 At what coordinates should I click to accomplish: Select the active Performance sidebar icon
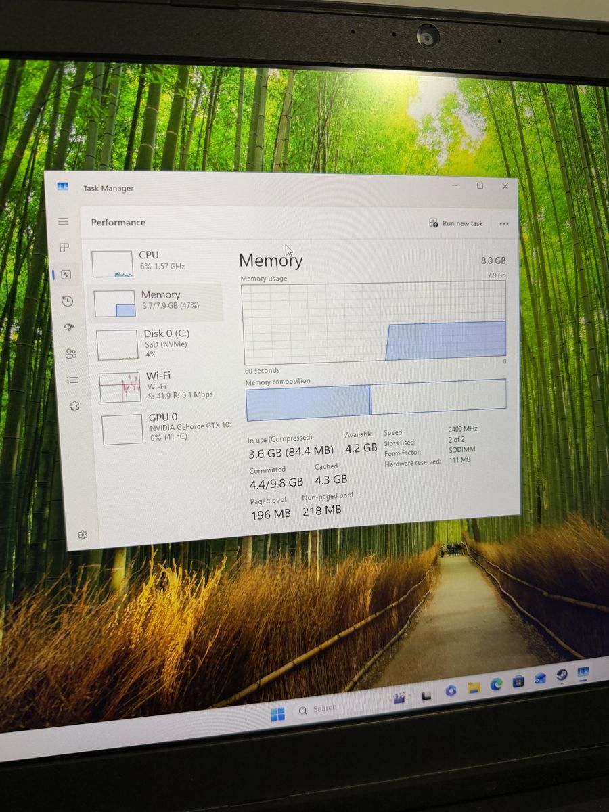(66, 275)
